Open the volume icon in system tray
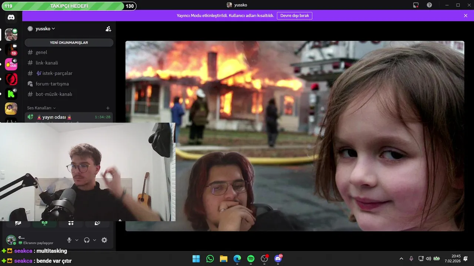This screenshot has width=474, height=266. click(x=428, y=259)
